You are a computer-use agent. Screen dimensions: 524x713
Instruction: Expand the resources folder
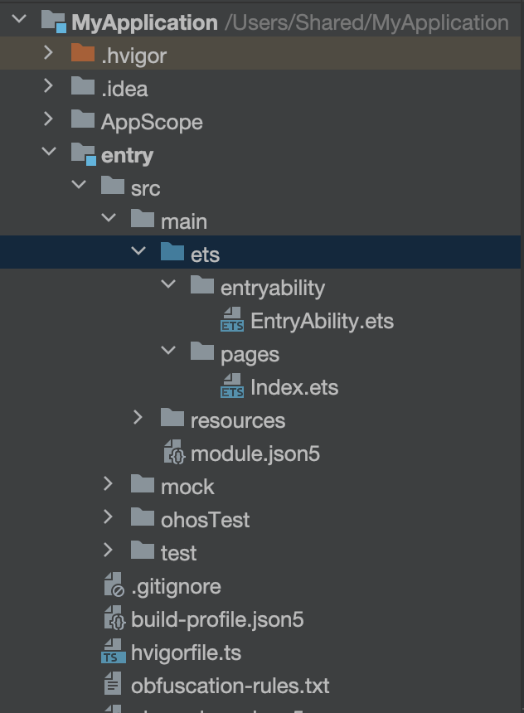138,418
